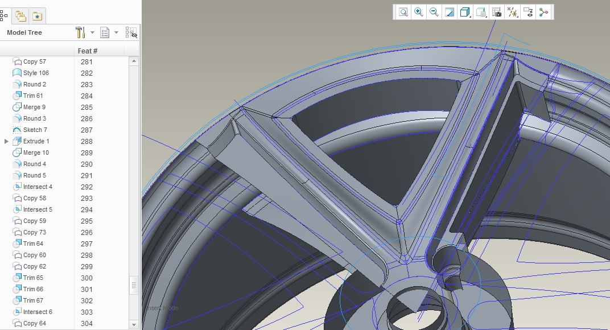Open the Display Style cube icon

pyautogui.click(x=465, y=12)
